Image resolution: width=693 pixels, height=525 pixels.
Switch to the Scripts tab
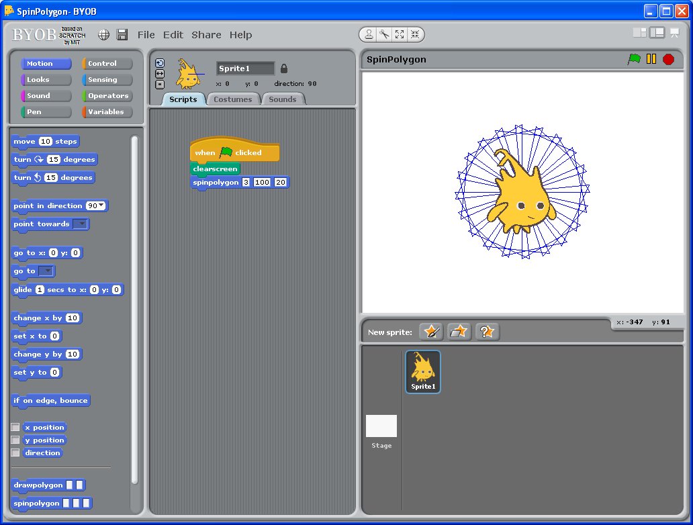click(x=183, y=99)
